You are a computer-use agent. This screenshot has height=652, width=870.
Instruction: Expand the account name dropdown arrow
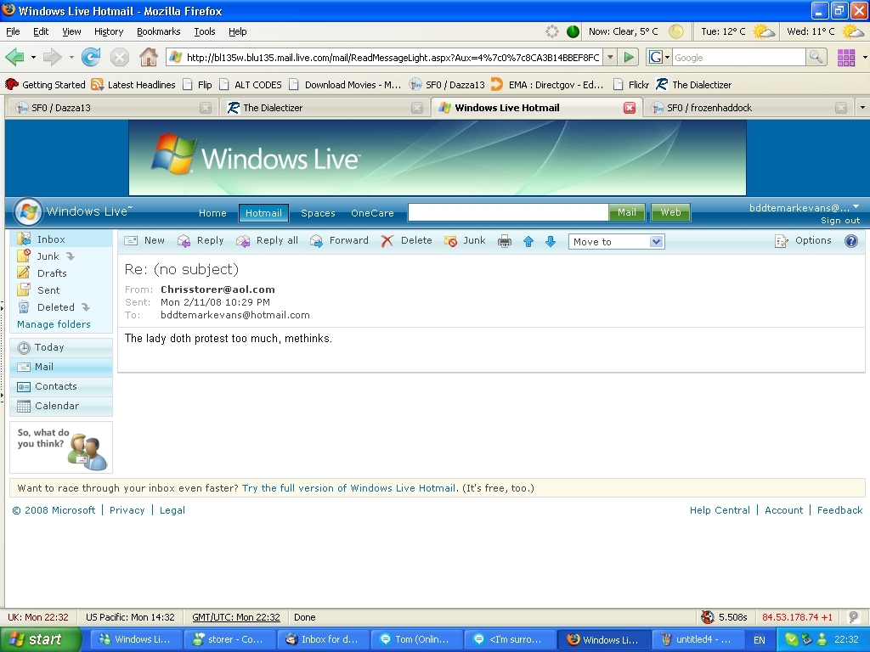tap(856, 207)
